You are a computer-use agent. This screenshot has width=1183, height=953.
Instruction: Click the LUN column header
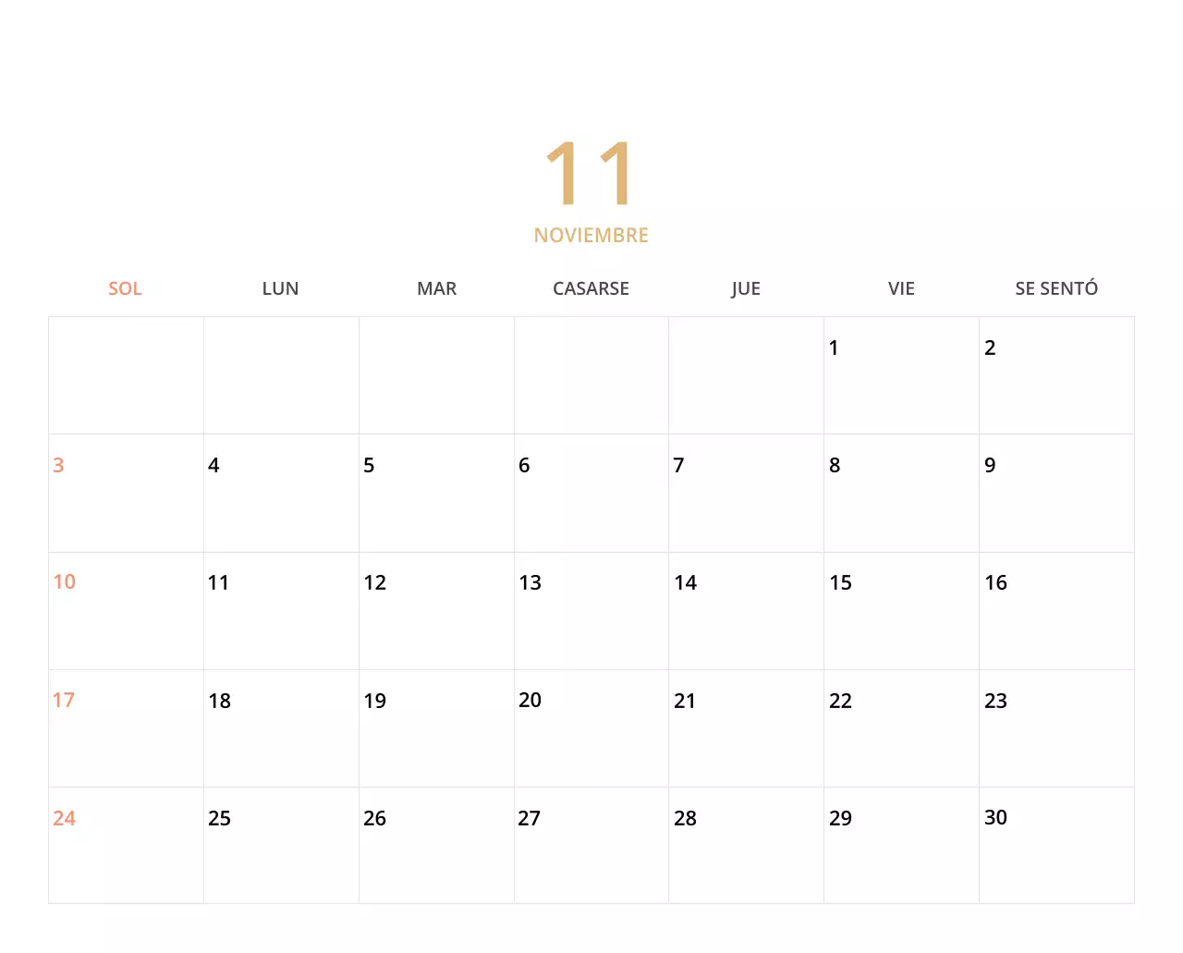pos(280,288)
